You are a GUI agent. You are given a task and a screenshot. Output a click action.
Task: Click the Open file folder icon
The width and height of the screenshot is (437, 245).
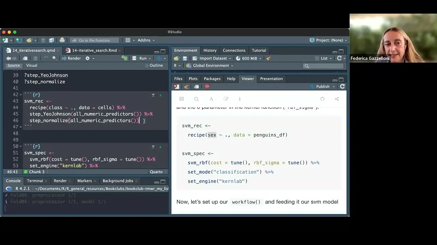29,40
